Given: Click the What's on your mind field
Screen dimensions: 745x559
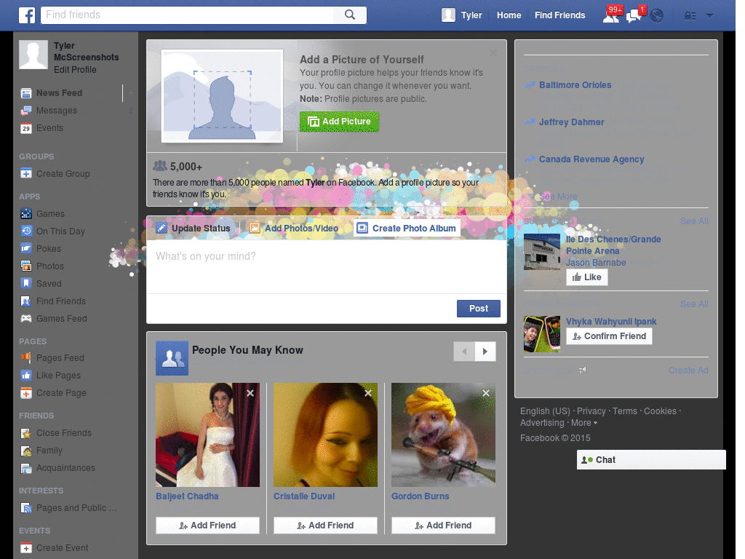Looking at the screenshot, I should pyautogui.click(x=327, y=266).
